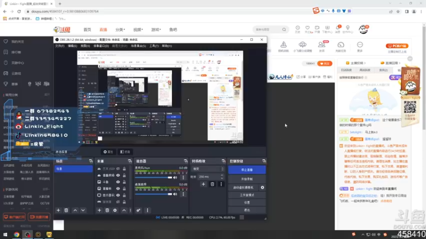Open Mic/Aux channel options three-dot menu
The width and height of the screenshot is (426, 239).
coord(183,177)
